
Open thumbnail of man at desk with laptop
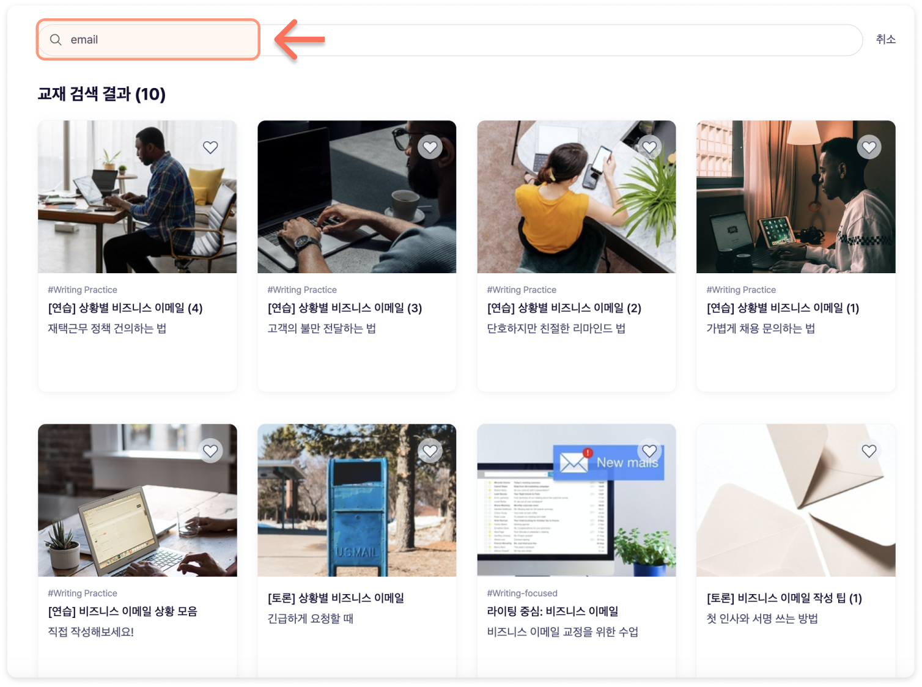pyautogui.click(x=138, y=197)
